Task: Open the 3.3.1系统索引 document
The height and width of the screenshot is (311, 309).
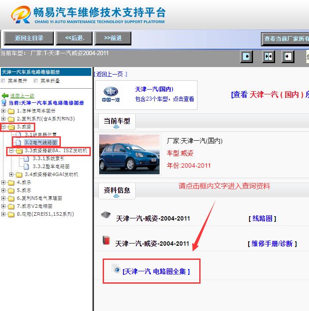Action: click(48, 158)
